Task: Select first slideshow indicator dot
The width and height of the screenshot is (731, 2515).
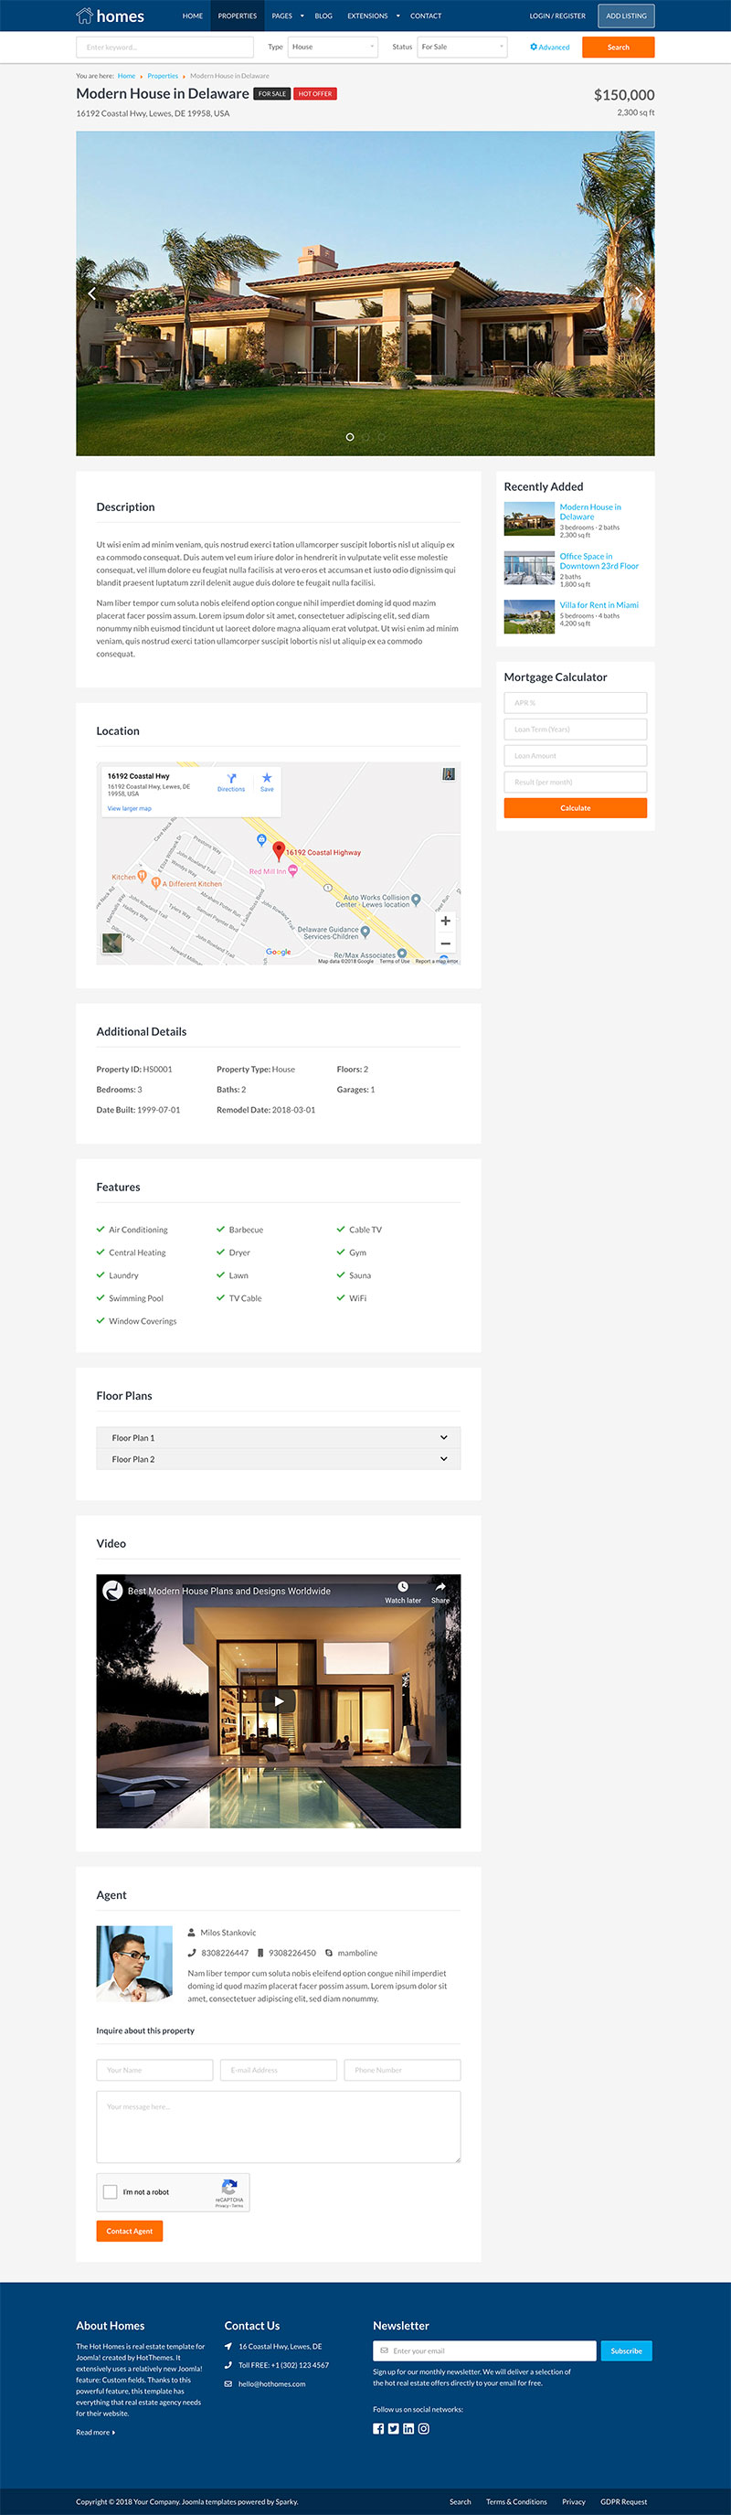Action: (350, 436)
